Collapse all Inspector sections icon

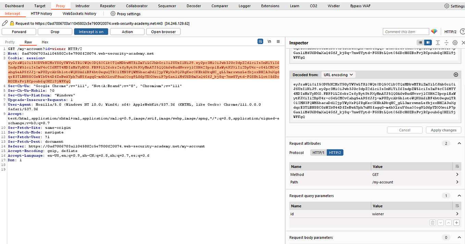446,42
